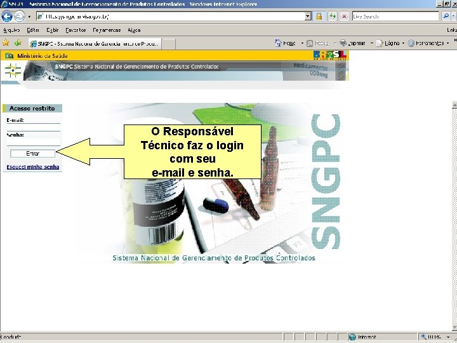The width and height of the screenshot is (457, 343).
Task: Click the E-mail input field
Action: tap(33, 128)
